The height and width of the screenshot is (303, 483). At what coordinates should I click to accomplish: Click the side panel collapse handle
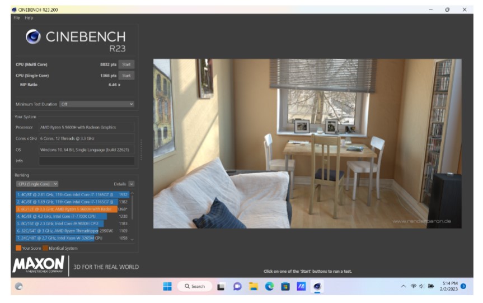pos(141,150)
